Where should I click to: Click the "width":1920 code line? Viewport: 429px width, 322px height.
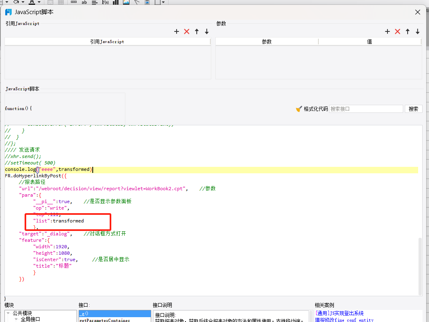pyautogui.click(x=51, y=247)
